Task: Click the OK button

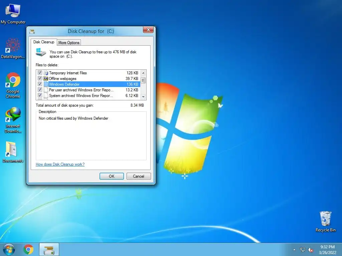Action: coord(112,176)
